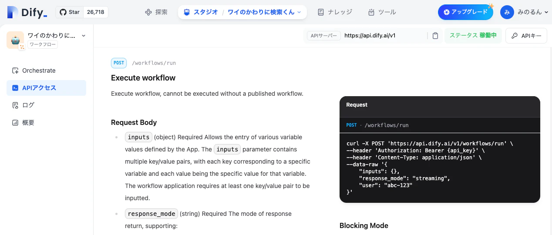Click the み user avatar

click(x=507, y=12)
